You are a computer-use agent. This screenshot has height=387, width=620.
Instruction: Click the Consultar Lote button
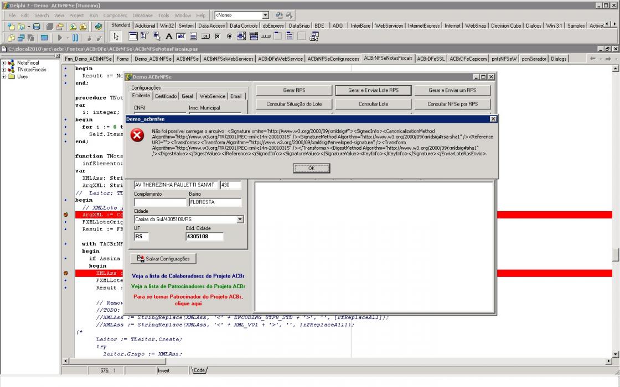(373, 104)
